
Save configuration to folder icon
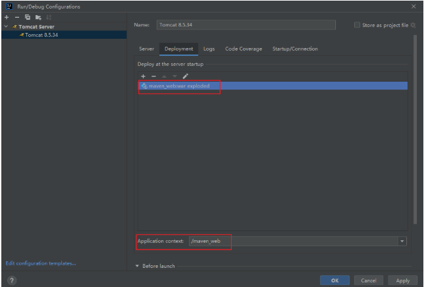click(x=38, y=17)
